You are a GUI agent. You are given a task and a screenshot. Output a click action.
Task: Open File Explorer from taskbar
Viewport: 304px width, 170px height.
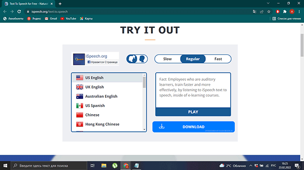[104, 165]
